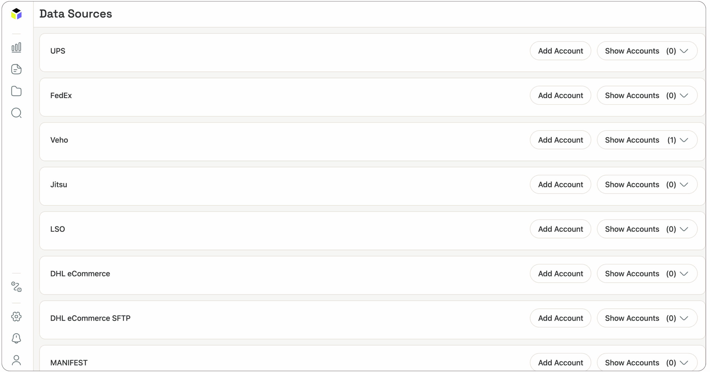Add Account for FedEx
The image size is (710, 372).
[561, 95]
